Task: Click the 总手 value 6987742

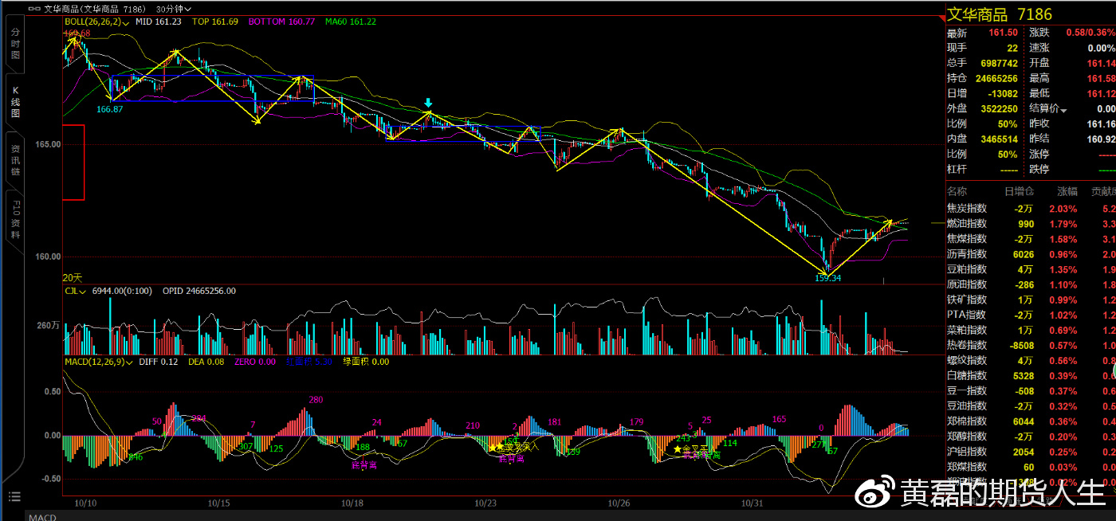Action: [x=997, y=63]
